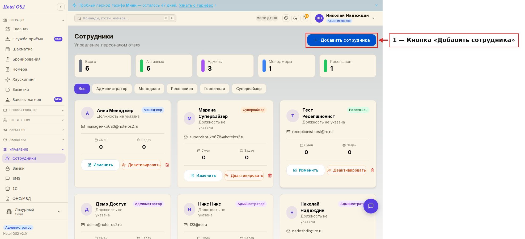This screenshot has width=525, height=239.
Task: Collapse the ОПЕРАЦИИ section
Action: tap(34, 20)
